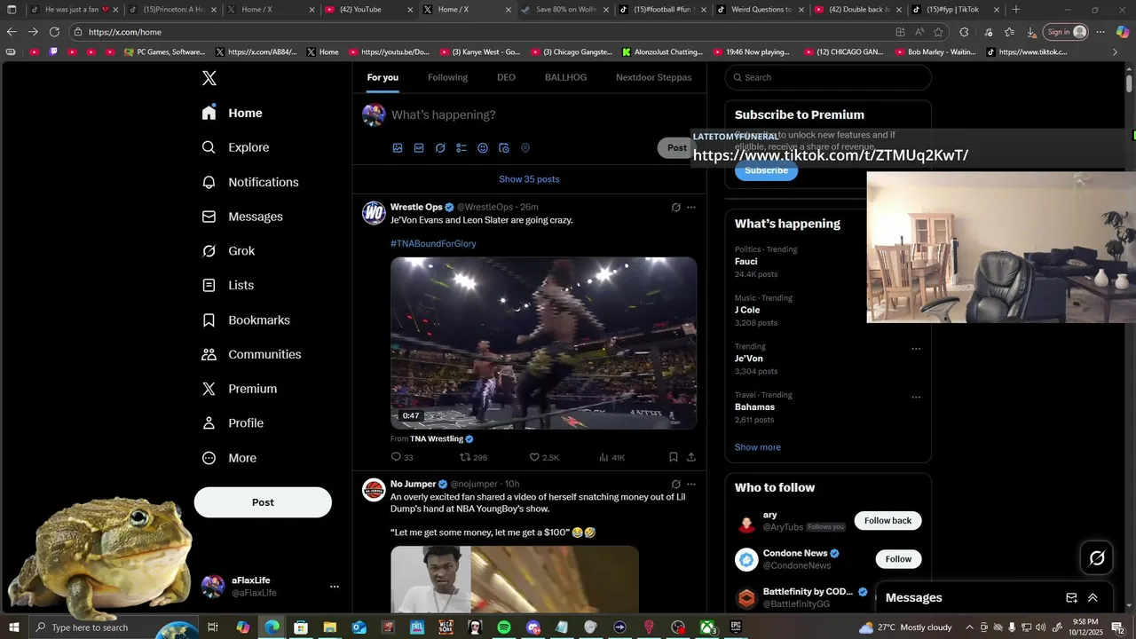Schedule the post with calendar icon
This screenshot has height=639, width=1136.
(504, 148)
